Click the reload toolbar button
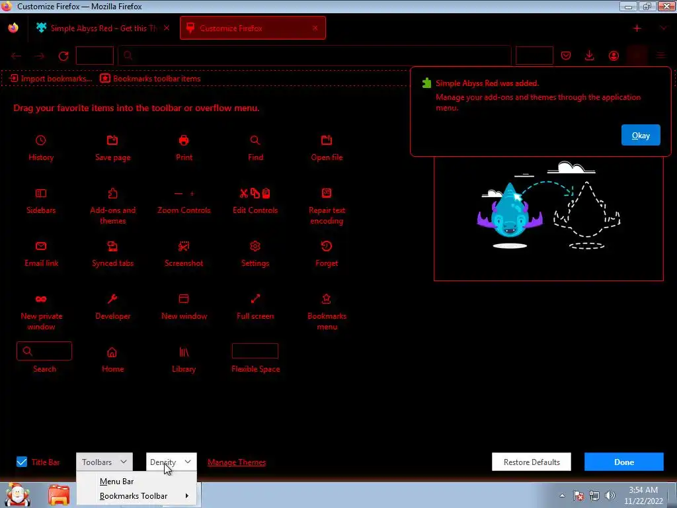Screen dimensions: 677x508 [x=63, y=56]
